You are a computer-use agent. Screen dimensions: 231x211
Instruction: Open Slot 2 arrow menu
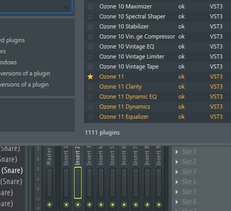(x=177, y=162)
